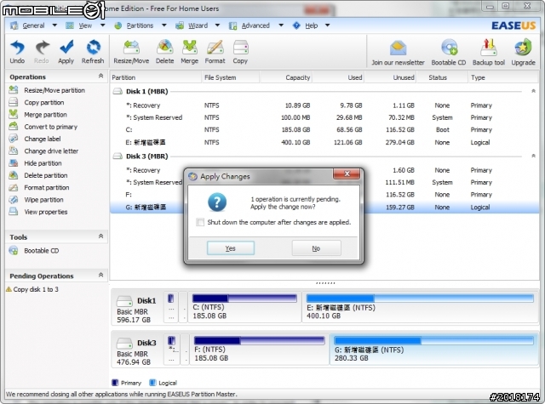Open the View menu dropdown arrow
This screenshot has height=404, width=545.
(102, 26)
